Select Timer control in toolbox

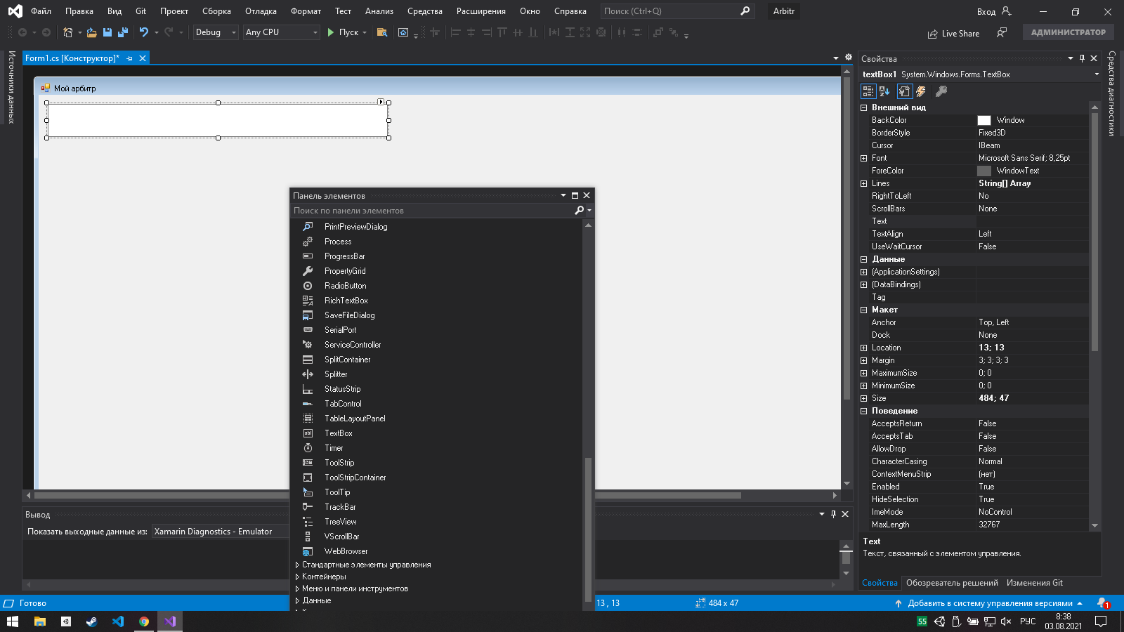[x=334, y=448]
